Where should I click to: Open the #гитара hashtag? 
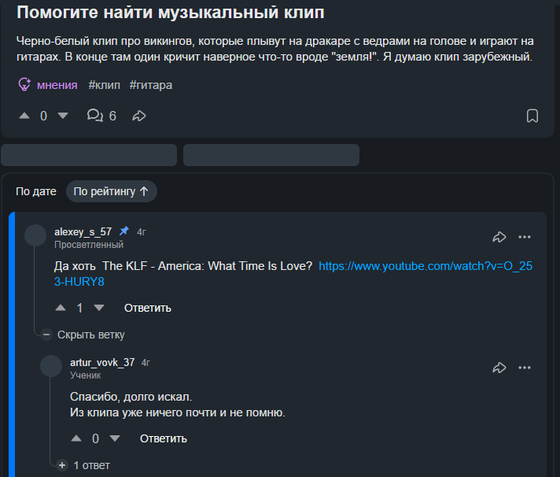pos(151,85)
